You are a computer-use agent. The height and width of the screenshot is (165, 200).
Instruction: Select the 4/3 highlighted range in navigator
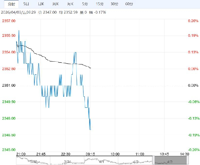169,160
